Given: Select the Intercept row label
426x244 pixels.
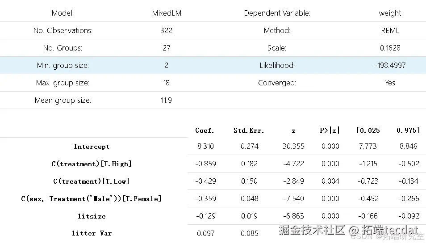Looking at the screenshot, I should (x=92, y=147).
